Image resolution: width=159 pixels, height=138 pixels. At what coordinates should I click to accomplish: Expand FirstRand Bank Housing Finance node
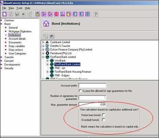point(47,72)
